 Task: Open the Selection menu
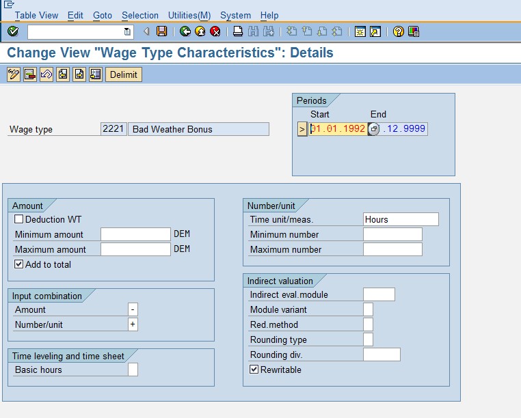140,15
